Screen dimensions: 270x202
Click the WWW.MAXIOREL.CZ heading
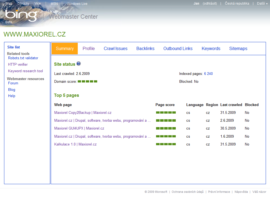[35, 34]
